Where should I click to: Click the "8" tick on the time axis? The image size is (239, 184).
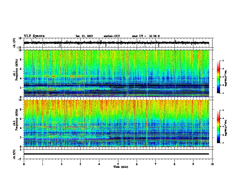click(x=174, y=164)
